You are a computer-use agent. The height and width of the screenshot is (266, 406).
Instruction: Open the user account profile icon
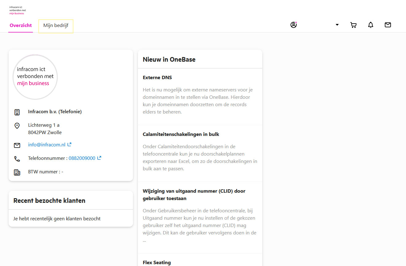coord(294,25)
